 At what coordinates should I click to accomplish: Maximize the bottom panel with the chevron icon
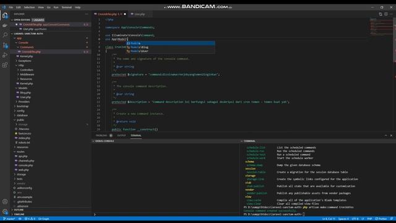coord(385,136)
